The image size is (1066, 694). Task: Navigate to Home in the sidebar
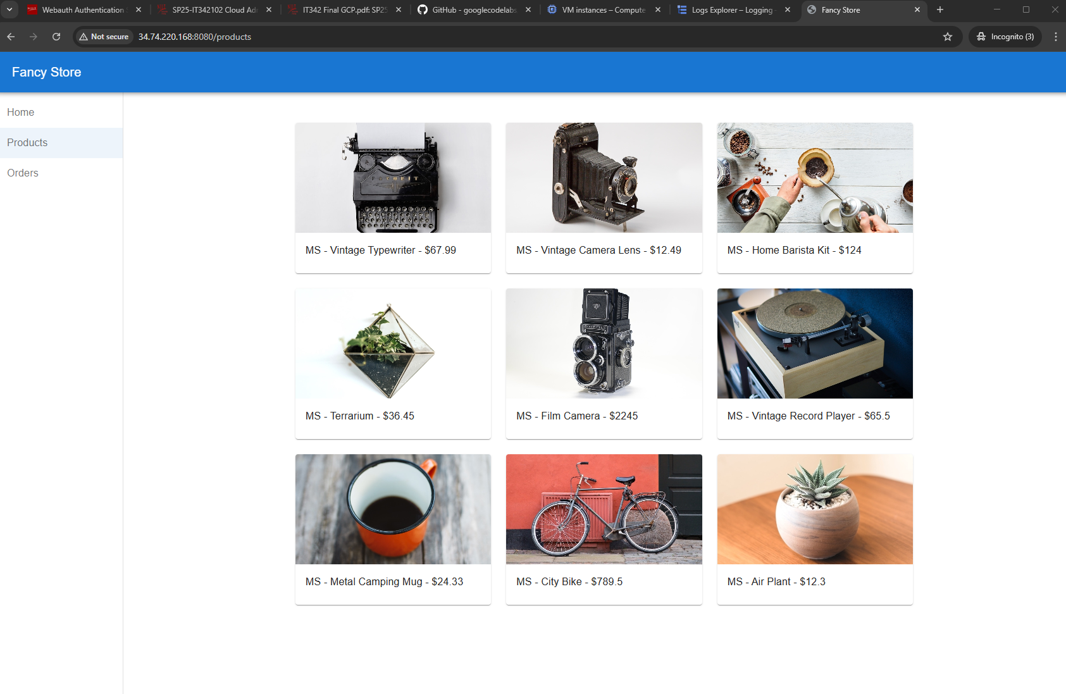point(21,112)
